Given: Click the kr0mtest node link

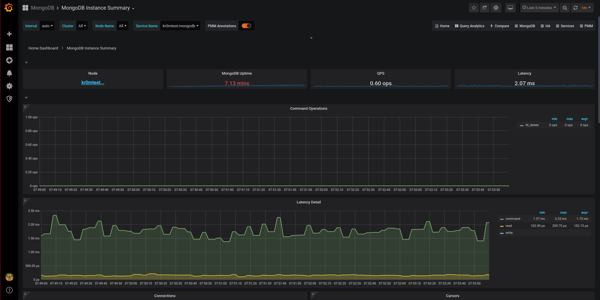Looking at the screenshot, I should tap(93, 83).
